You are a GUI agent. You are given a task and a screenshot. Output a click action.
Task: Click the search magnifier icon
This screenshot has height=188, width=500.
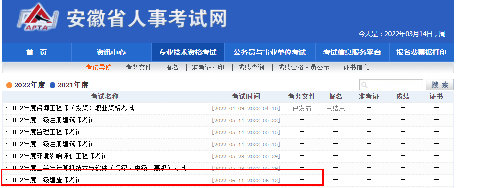(365, 85)
